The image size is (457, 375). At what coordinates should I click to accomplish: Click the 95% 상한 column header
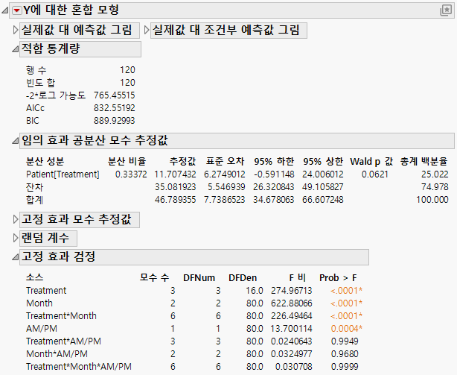(323, 161)
